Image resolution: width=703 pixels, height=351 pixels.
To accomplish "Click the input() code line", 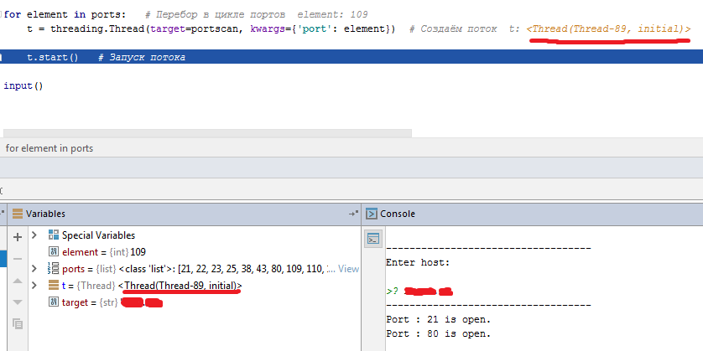I will (x=23, y=85).
